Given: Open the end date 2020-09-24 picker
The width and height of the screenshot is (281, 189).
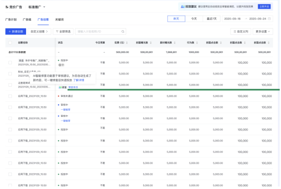Looking at the screenshot, I should (258, 19).
